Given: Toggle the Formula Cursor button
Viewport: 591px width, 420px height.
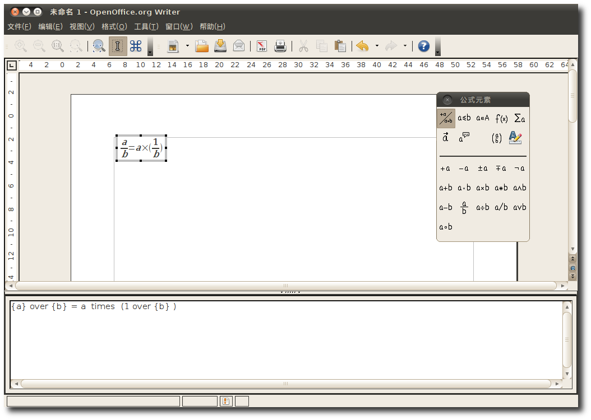Looking at the screenshot, I should click(118, 46).
